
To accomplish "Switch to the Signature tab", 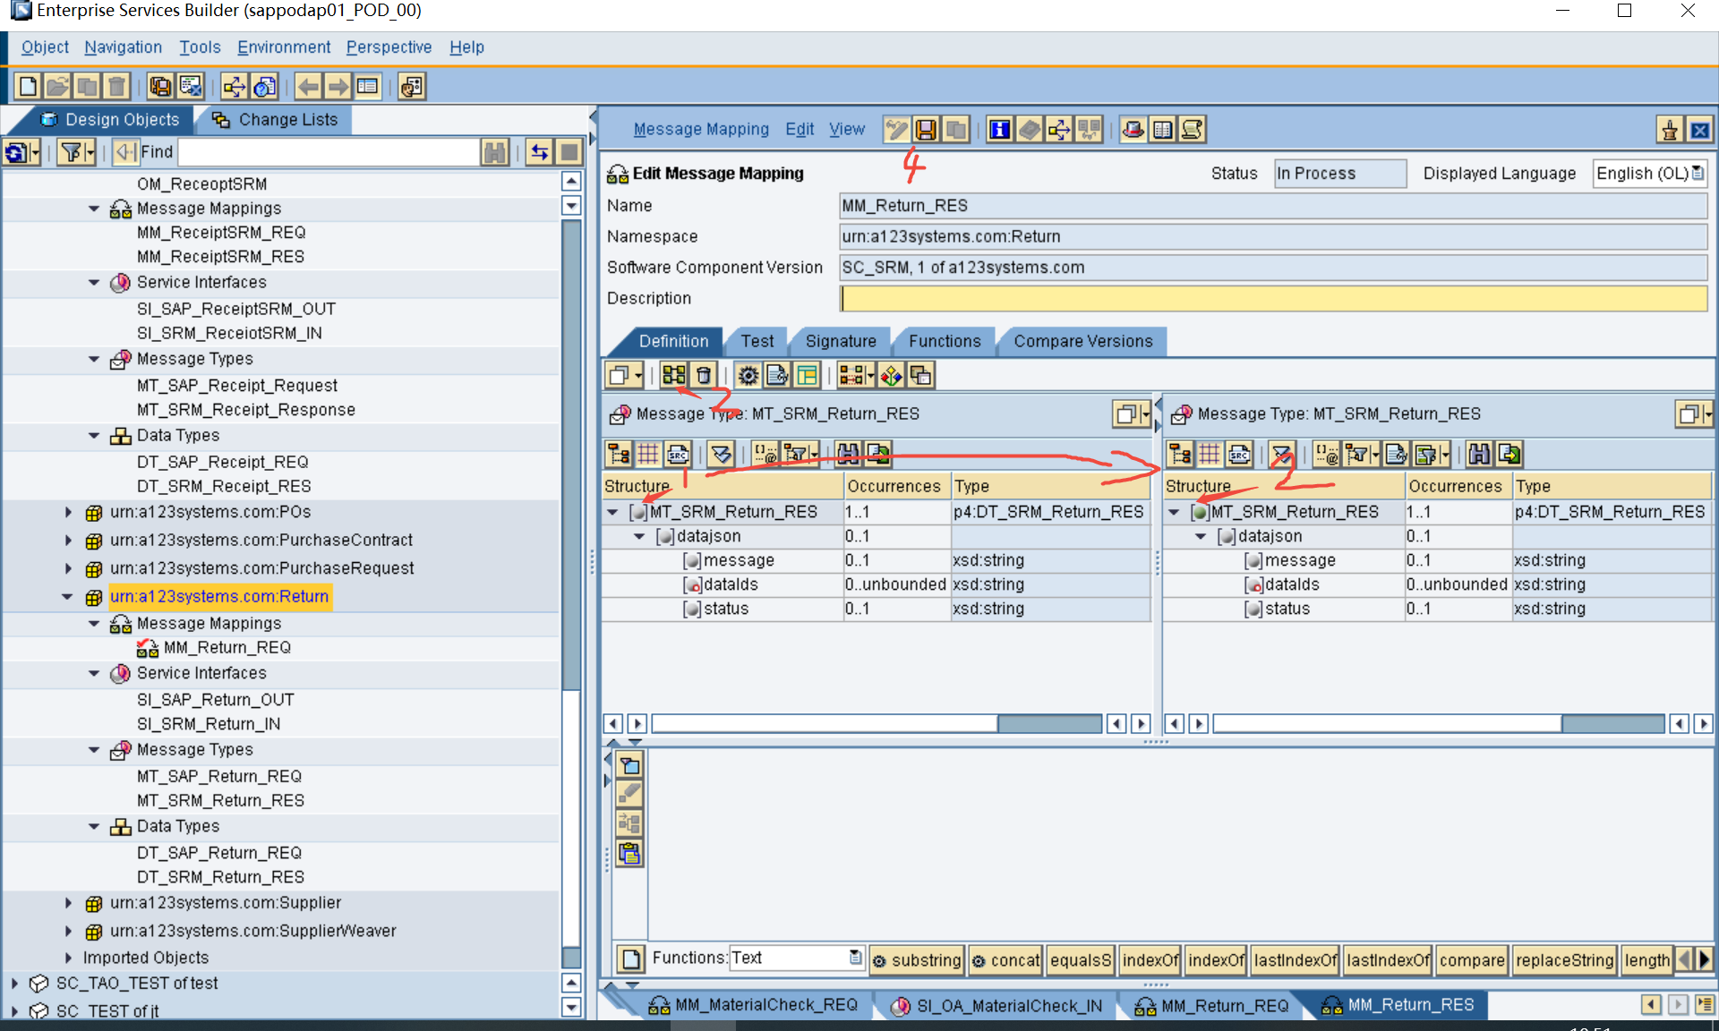I will point(841,341).
